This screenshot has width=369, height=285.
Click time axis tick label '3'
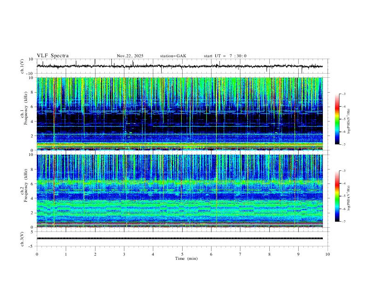click(x=124, y=254)
